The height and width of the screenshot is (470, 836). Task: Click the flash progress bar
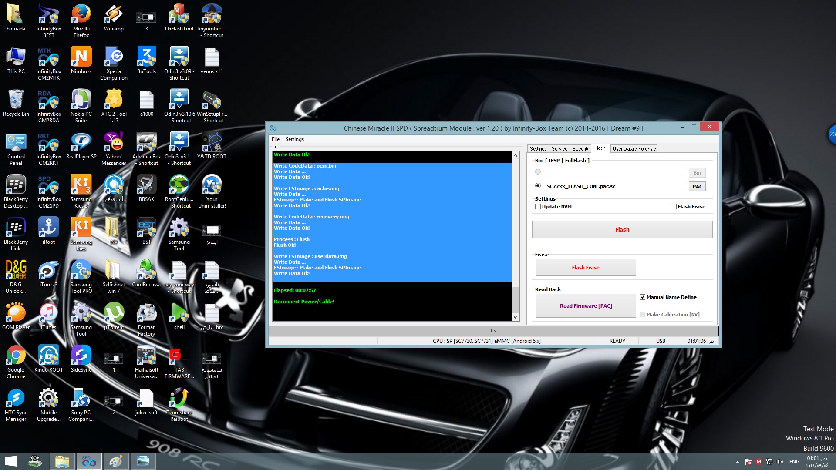tap(493, 331)
